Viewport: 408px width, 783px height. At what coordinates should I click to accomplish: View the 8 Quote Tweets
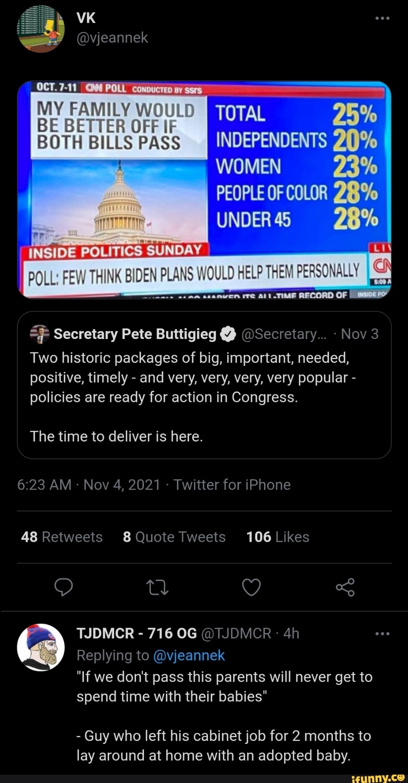(174, 537)
